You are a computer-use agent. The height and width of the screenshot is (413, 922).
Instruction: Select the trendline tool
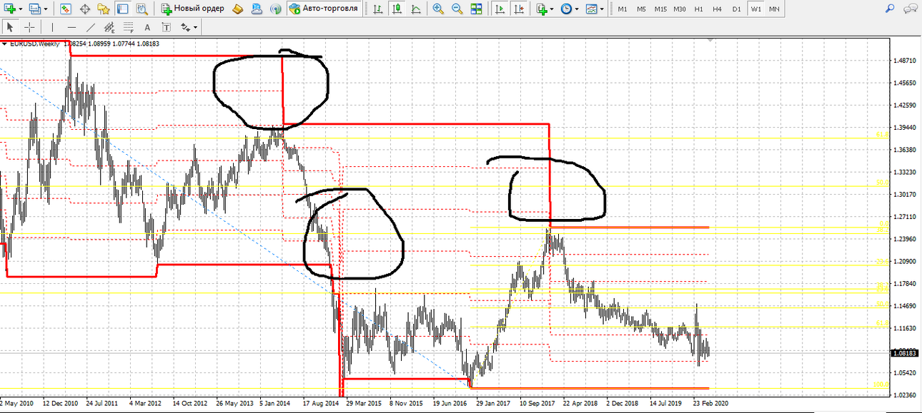pos(91,27)
